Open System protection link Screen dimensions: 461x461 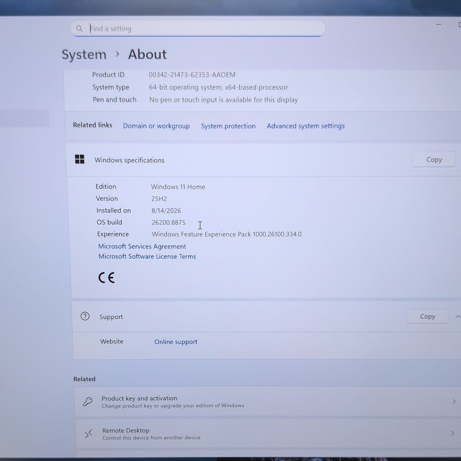228,126
